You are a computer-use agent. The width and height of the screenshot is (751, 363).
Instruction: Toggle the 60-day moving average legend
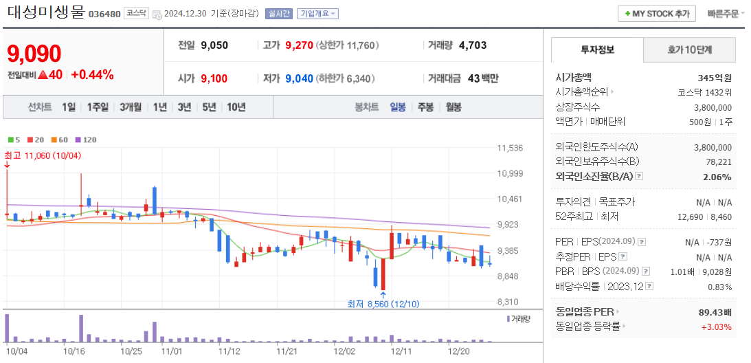(x=59, y=140)
